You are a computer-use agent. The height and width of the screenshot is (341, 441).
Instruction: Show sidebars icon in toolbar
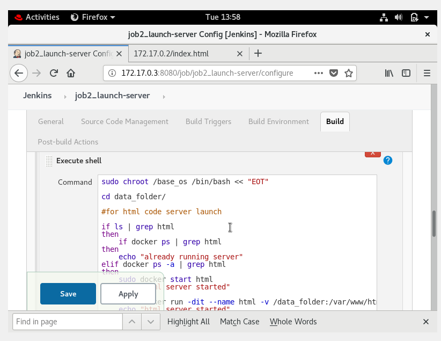coord(406,73)
